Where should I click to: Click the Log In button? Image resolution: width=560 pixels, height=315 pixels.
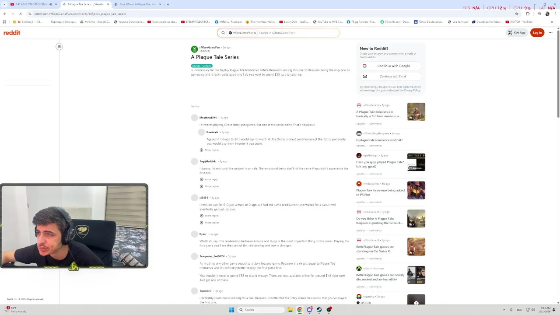(537, 33)
